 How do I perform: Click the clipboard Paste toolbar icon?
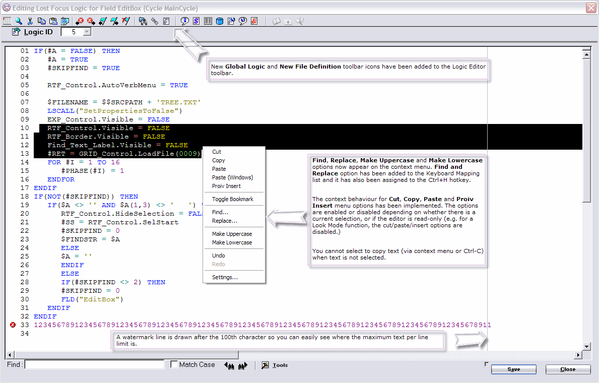[x=53, y=21]
